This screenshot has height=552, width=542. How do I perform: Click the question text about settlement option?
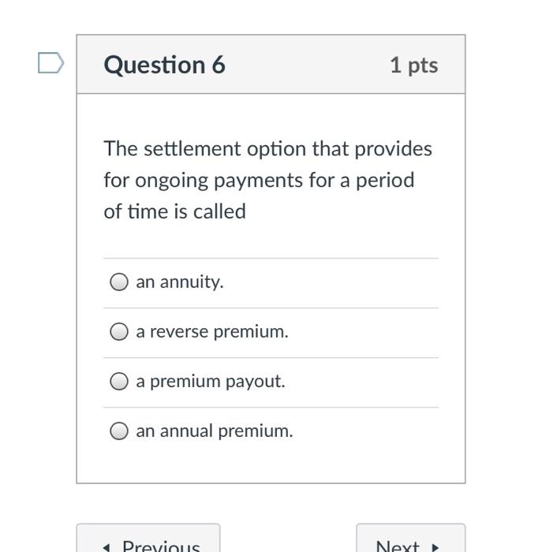(267, 180)
